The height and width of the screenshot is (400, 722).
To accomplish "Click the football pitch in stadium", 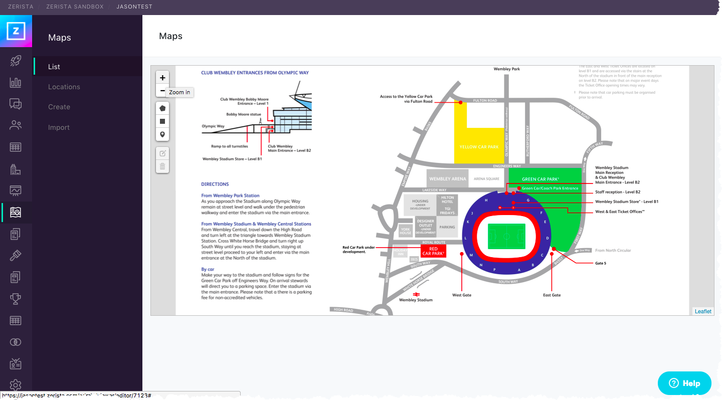I will 506,236.
